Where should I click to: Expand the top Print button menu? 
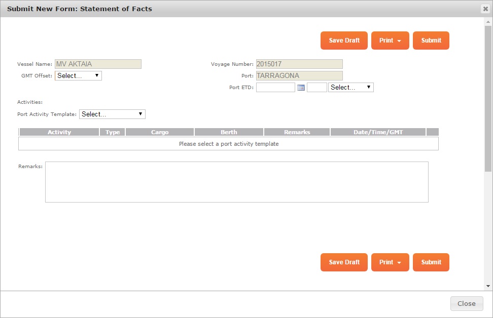[x=390, y=41]
